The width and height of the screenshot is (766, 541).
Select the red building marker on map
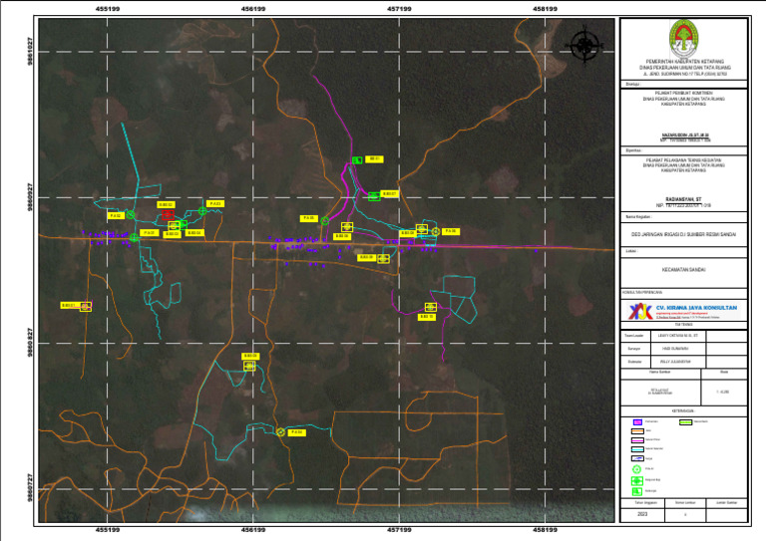[168, 214]
